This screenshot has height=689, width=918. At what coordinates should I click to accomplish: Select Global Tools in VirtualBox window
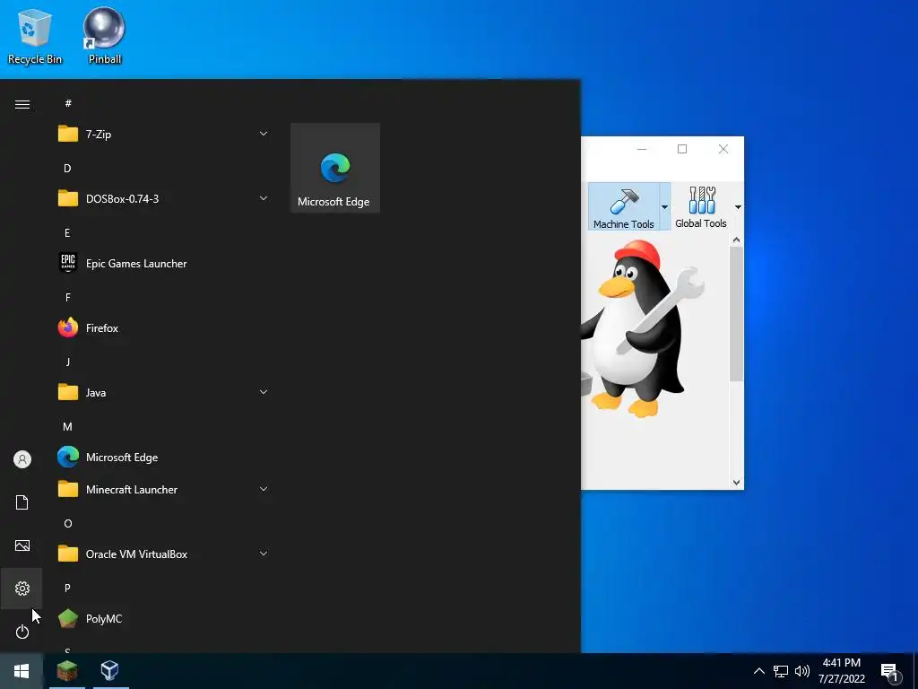pyautogui.click(x=701, y=206)
